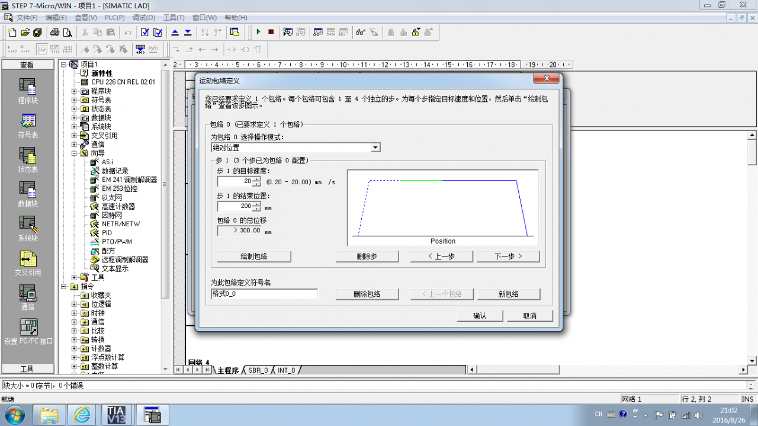Click the 取消 button

pyautogui.click(x=530, y=316)
